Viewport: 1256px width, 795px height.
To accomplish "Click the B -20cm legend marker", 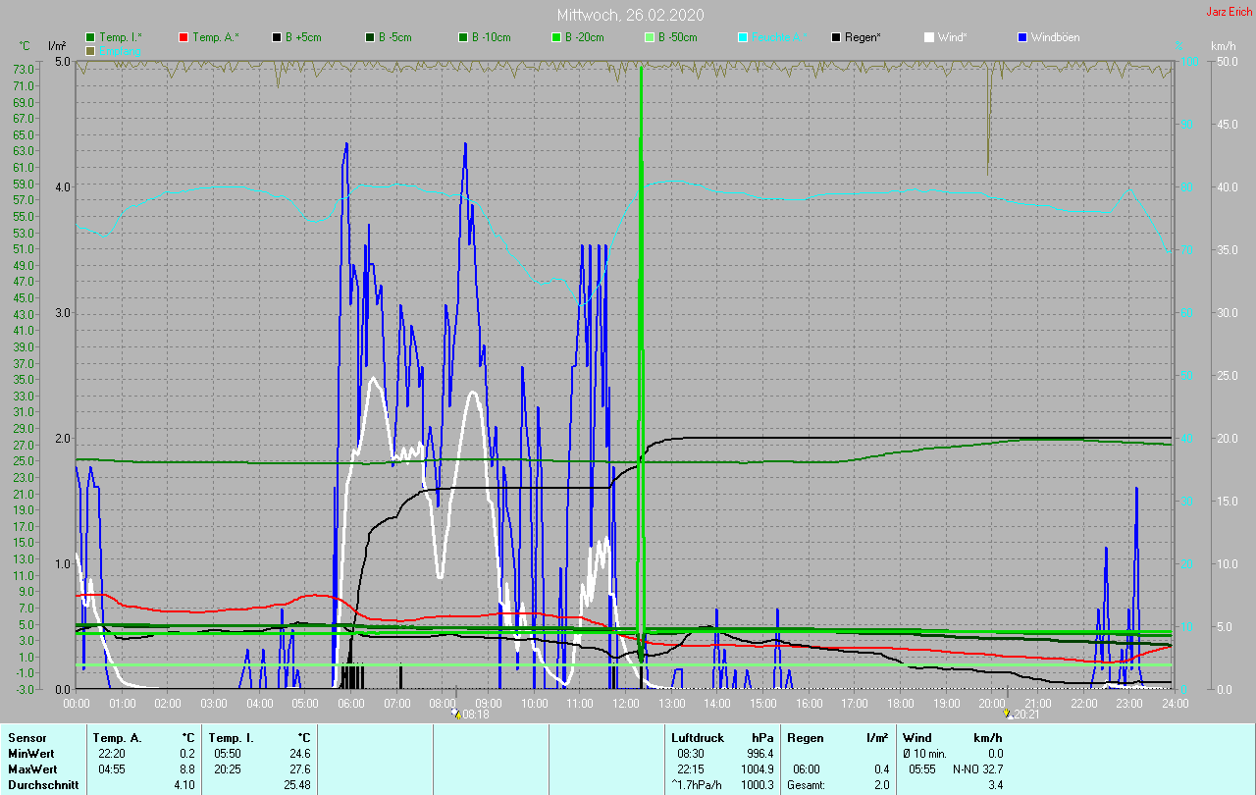I will pyautogui.click(x=556, y=37).
